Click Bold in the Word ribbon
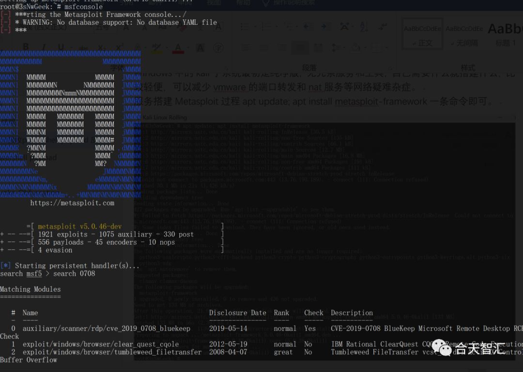523x372 pixels. pyautogui.click(x=26, y=47)
